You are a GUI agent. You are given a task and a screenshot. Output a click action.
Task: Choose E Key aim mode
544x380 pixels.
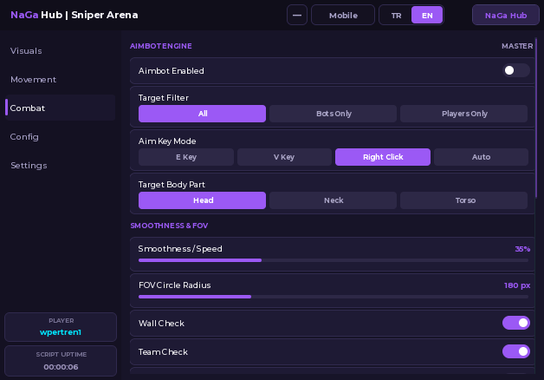186,157
